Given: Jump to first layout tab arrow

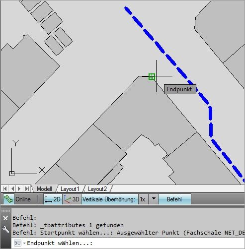Looking at the screenshot, I should [5, 188].
